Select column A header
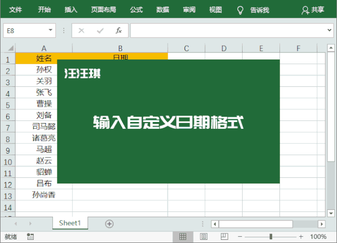Screen dimensions: 337x243 (x=44, y=48)
